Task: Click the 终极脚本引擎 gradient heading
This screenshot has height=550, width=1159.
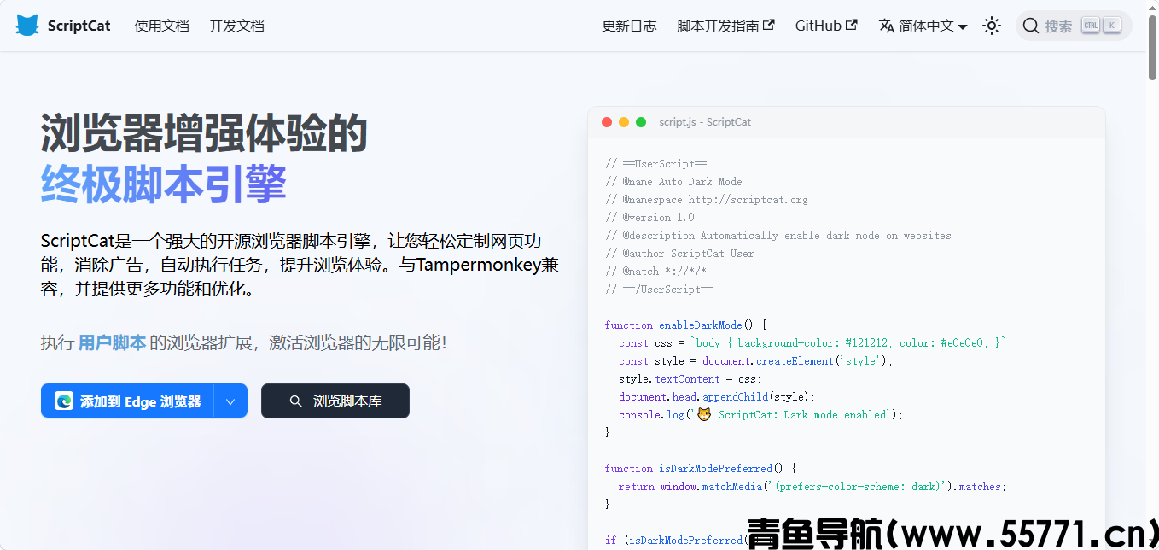Action: click(x=163, y=184)
